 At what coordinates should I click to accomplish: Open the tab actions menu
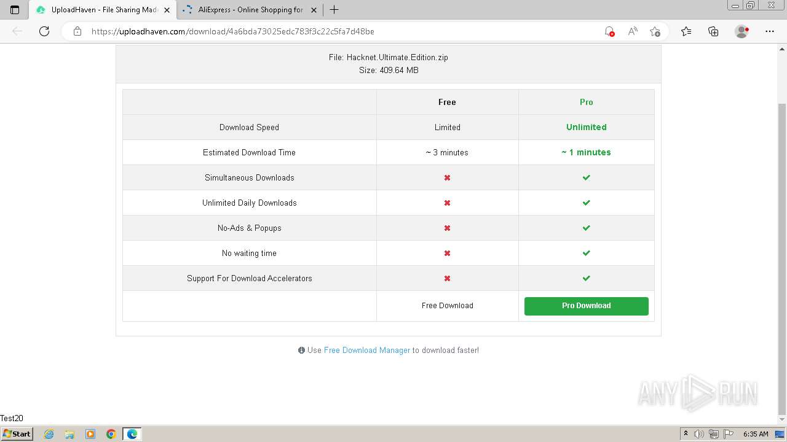[15, 10]
